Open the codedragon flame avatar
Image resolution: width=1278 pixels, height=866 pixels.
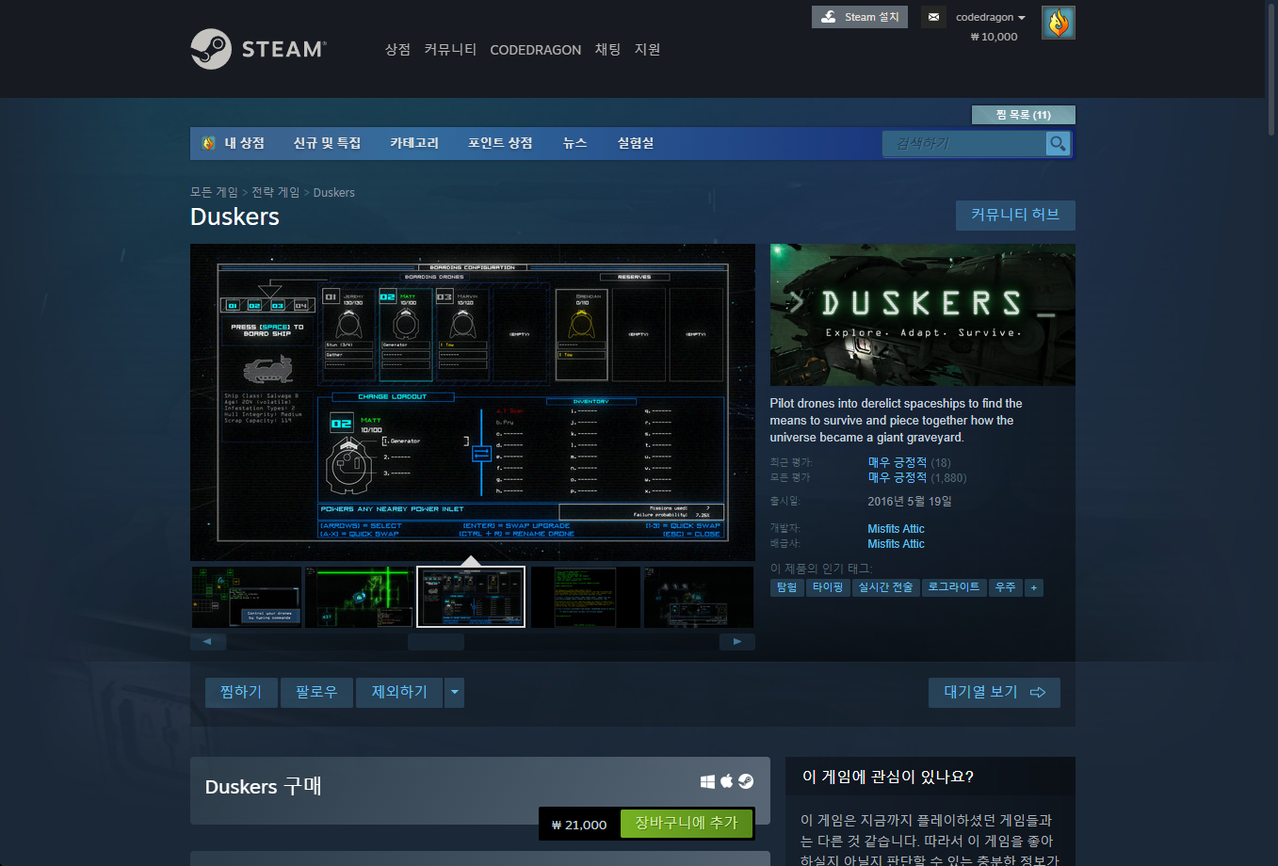point(1059,23)
